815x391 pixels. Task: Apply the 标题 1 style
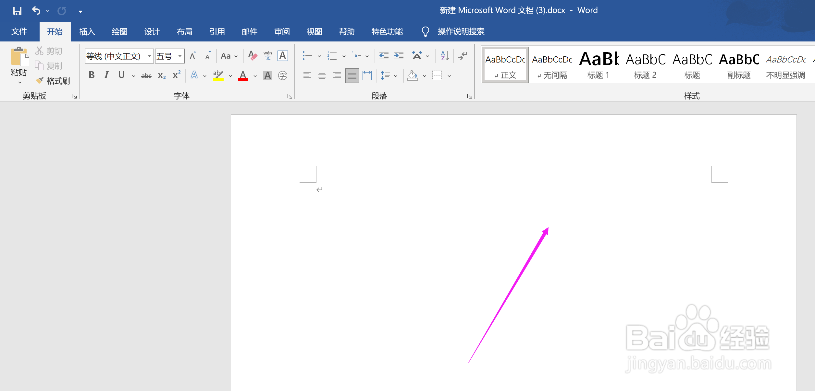point(598,65)
